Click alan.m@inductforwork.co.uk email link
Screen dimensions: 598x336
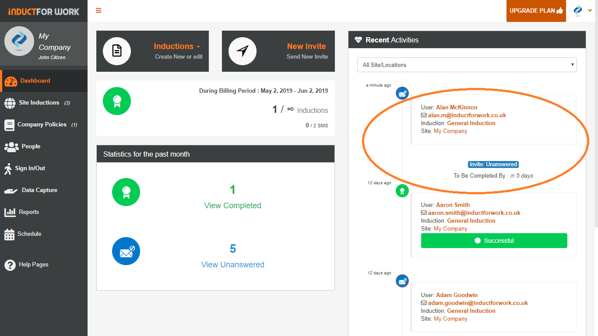tap(467, 115)
